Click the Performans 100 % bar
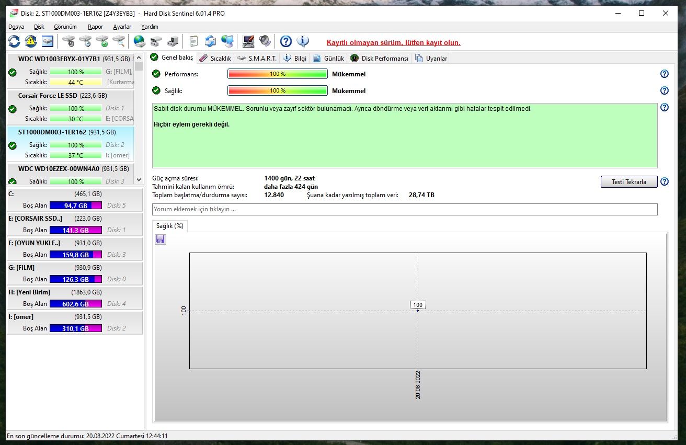The image size is (686, 445). [278, 74]
